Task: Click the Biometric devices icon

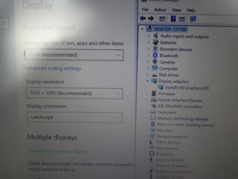Action: pos(155,49)
